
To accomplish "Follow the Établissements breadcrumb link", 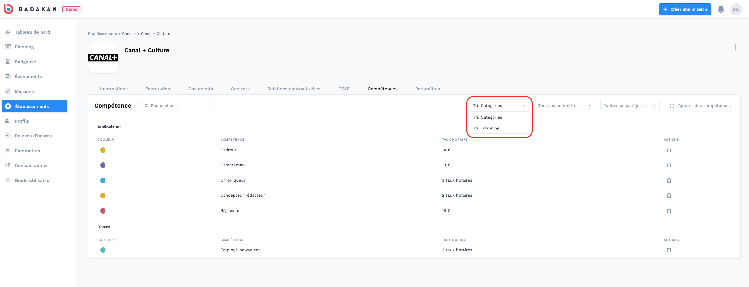I will 103,34.
